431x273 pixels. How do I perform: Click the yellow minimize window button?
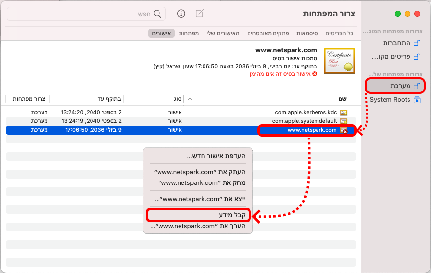(408, 14)
